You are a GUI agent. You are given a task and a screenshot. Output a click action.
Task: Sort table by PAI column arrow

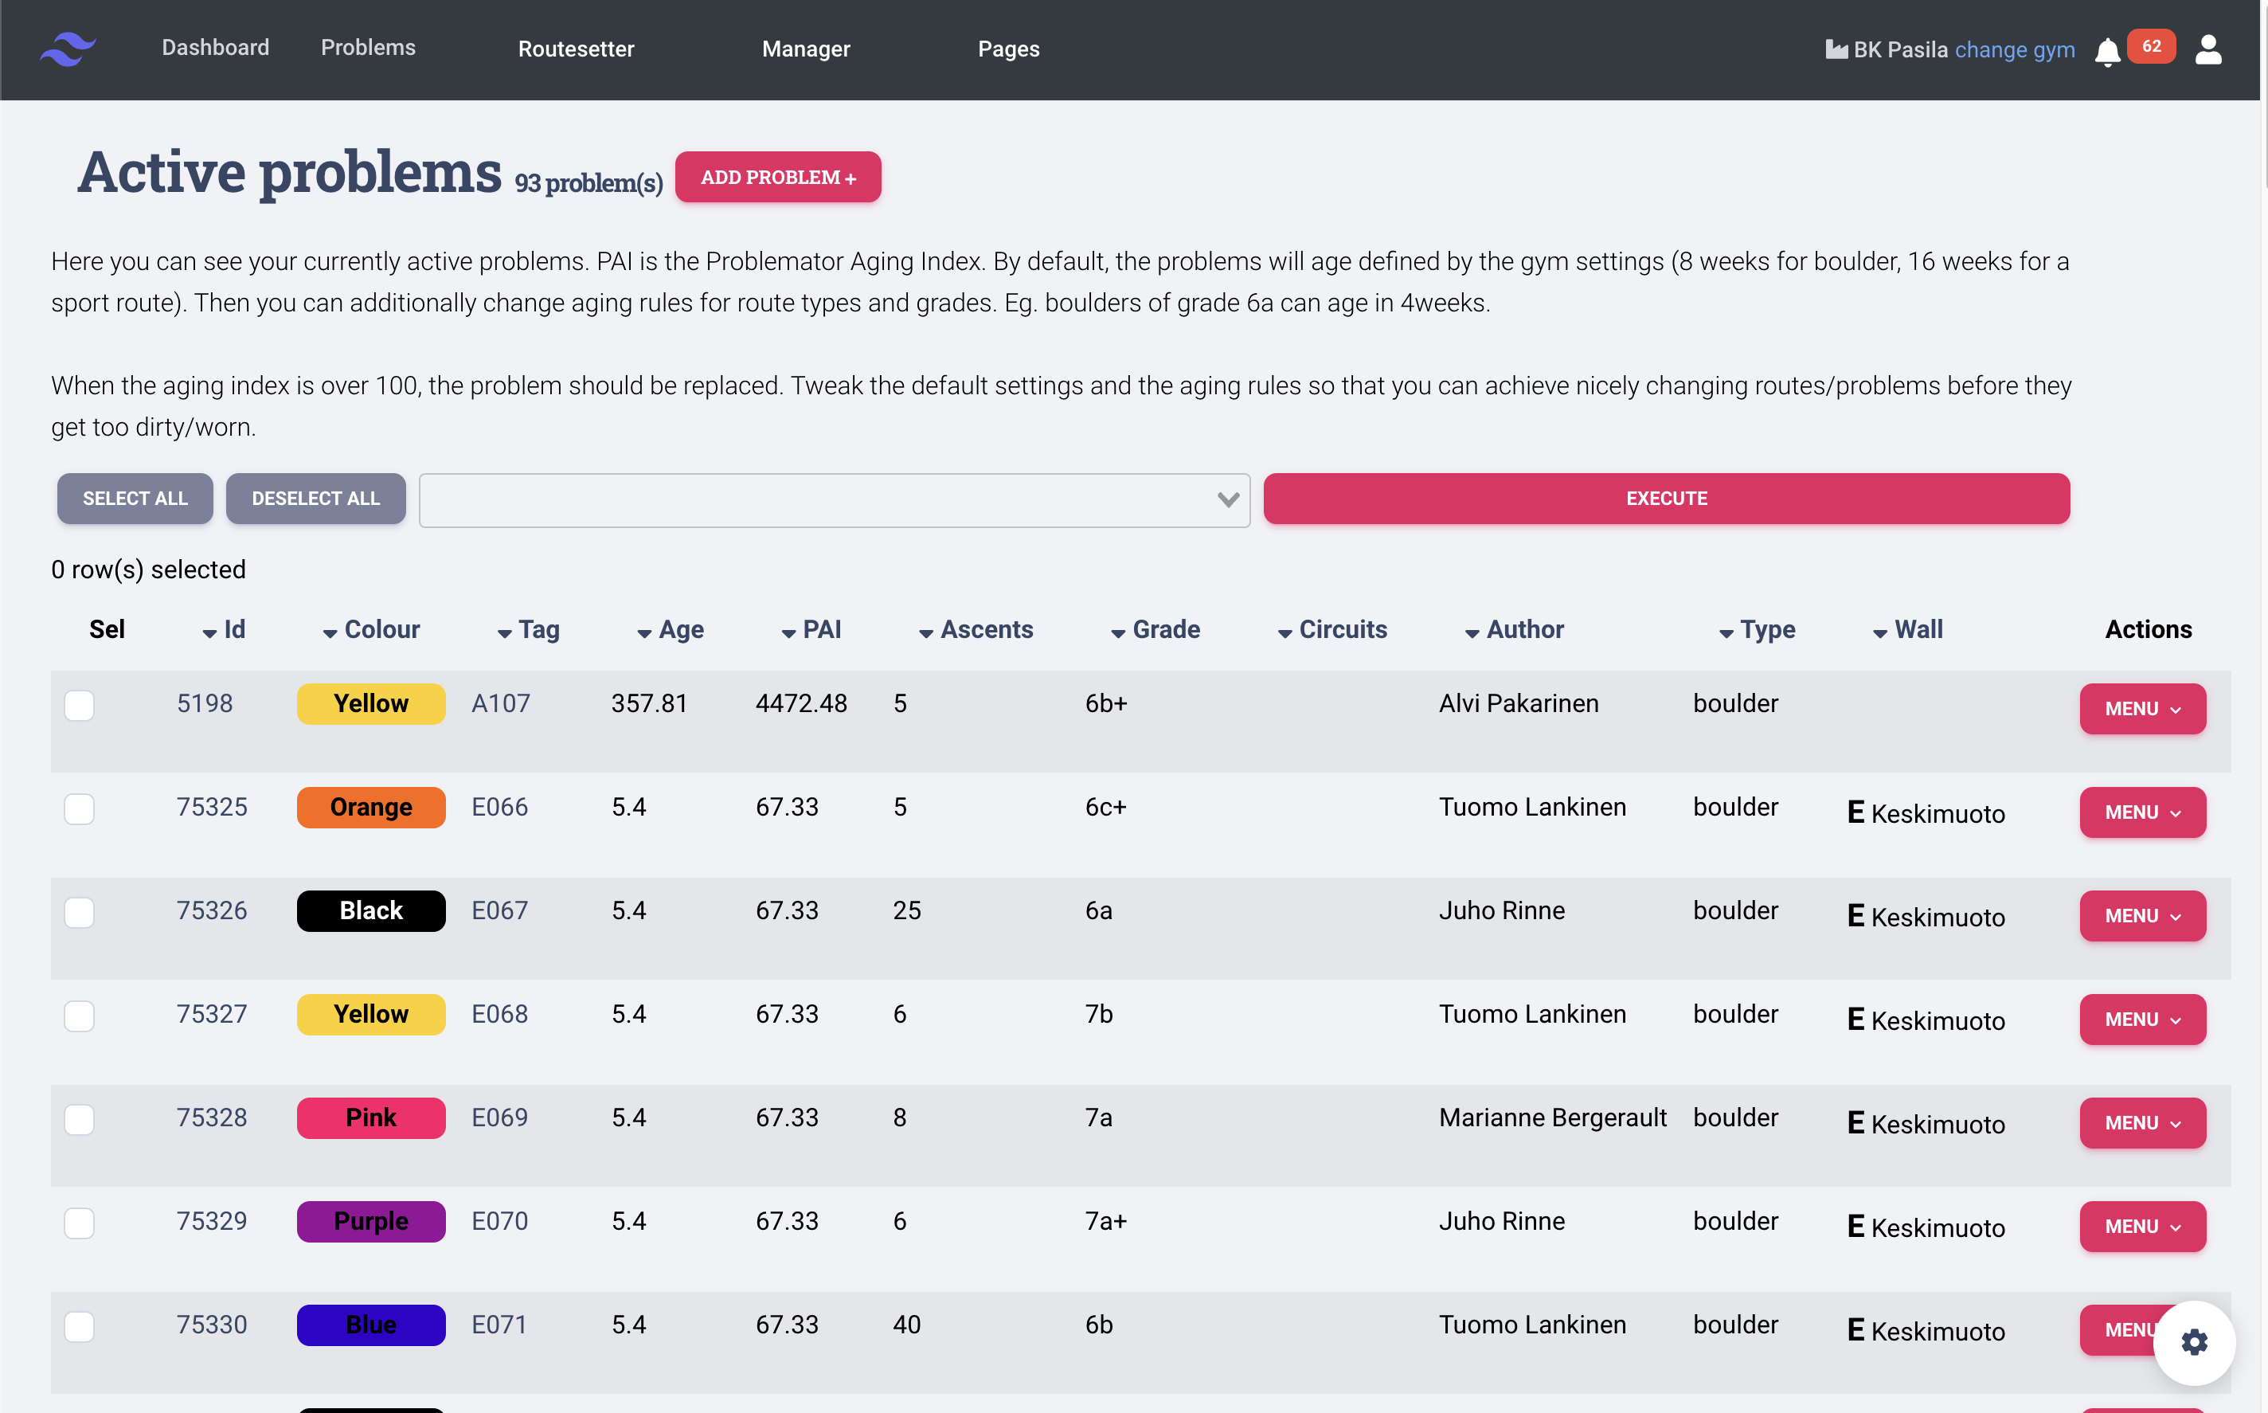[788, 632]
